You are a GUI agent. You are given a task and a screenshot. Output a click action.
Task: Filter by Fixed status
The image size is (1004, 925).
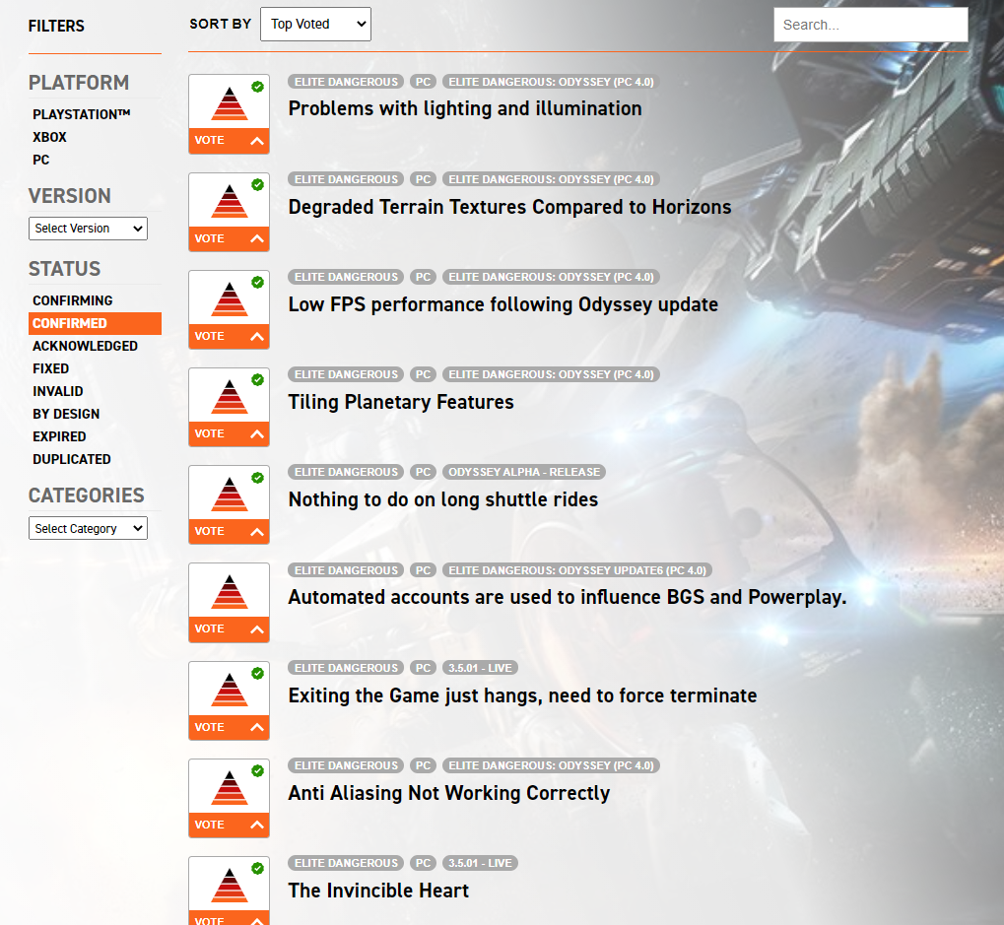point(50,368)
